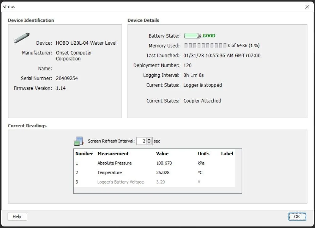Click the Logger is stopped status
The image size is (315, 228).
point(203,85)
